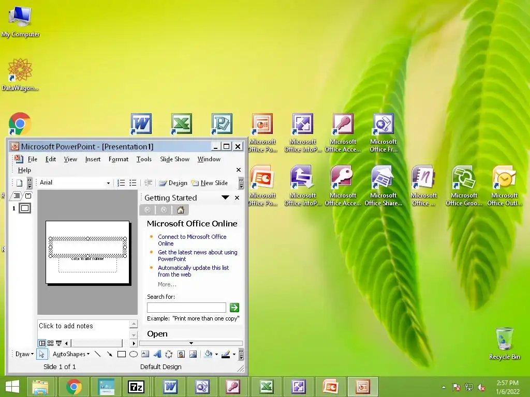Insert a Line from the Drawing toolbar
530x397 pixels.
97,354
